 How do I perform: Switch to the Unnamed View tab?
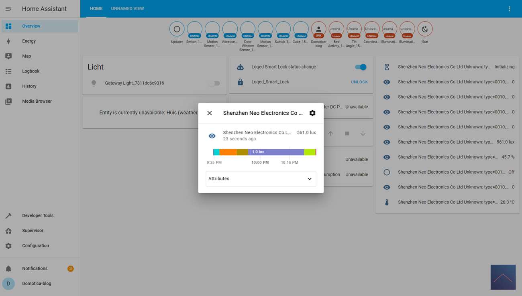click(x=127, y=9)
